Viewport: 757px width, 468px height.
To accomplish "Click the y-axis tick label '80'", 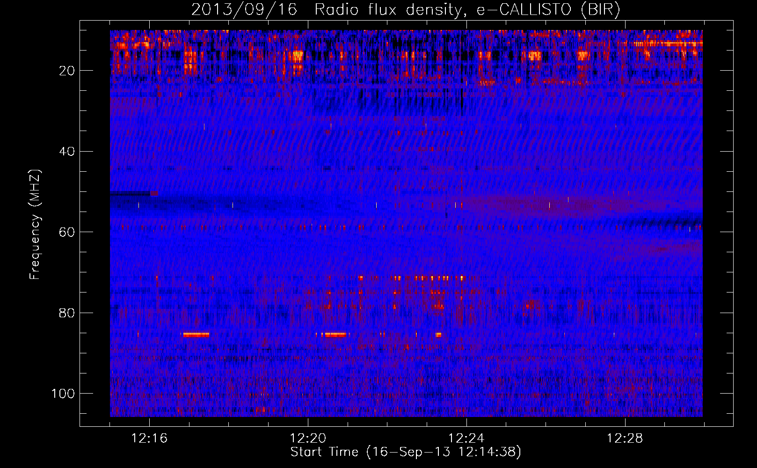I will coord(67,313).
